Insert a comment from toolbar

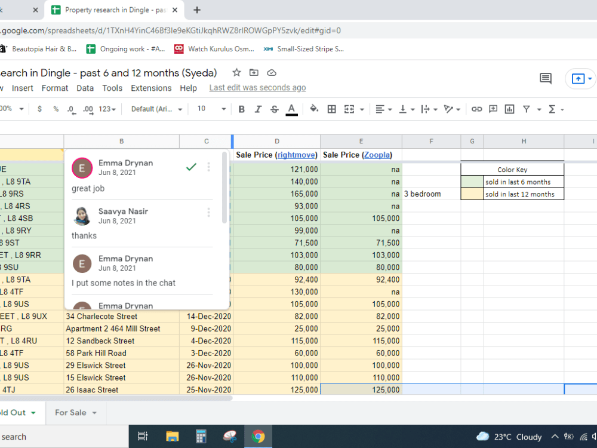(493, 109)
